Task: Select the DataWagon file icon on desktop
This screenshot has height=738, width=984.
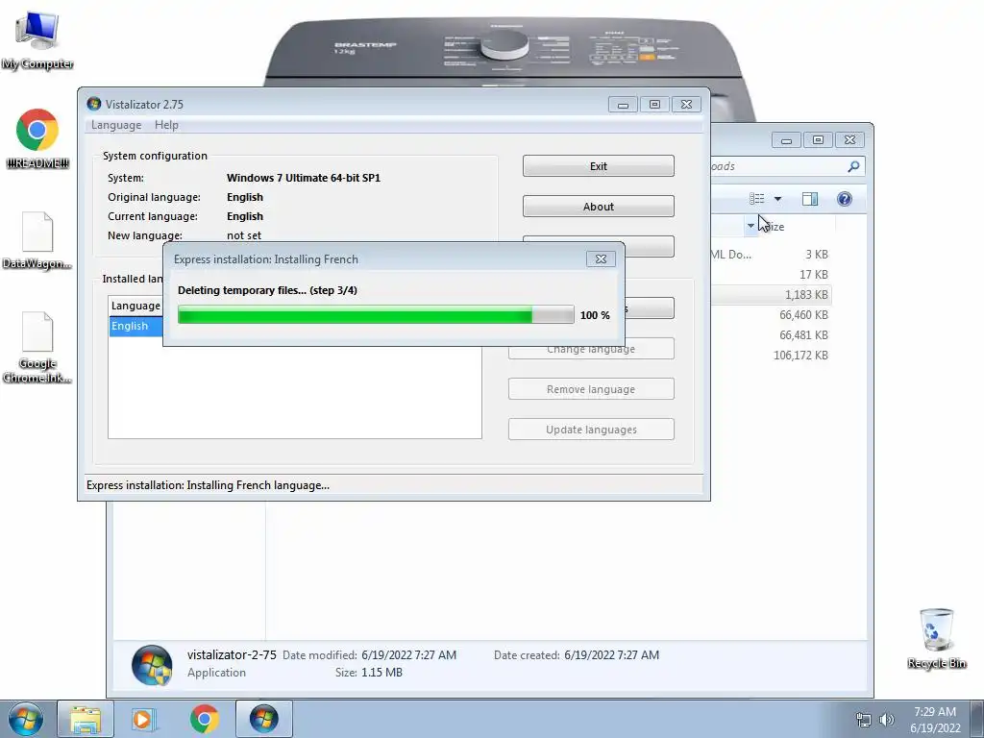Action: point(37,241)
